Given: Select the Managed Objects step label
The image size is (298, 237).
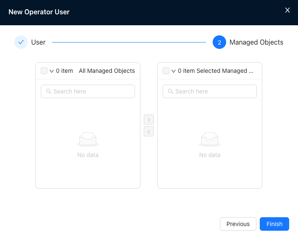Looking at the screenshot, I should (x=256, y=42).
